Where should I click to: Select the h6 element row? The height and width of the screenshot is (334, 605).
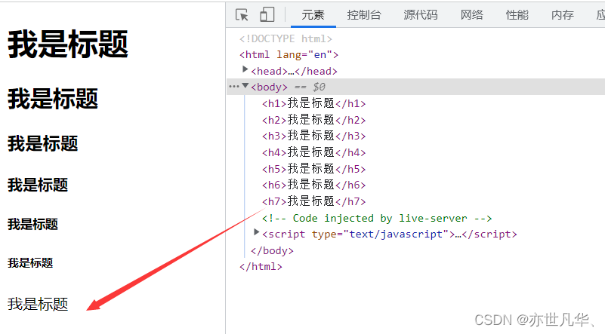point(313,185)
